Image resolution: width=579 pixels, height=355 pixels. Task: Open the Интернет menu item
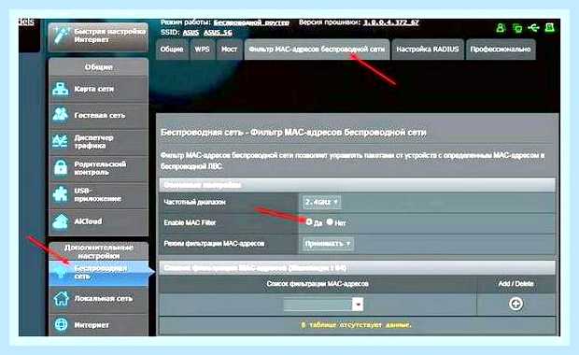[99, 325]
